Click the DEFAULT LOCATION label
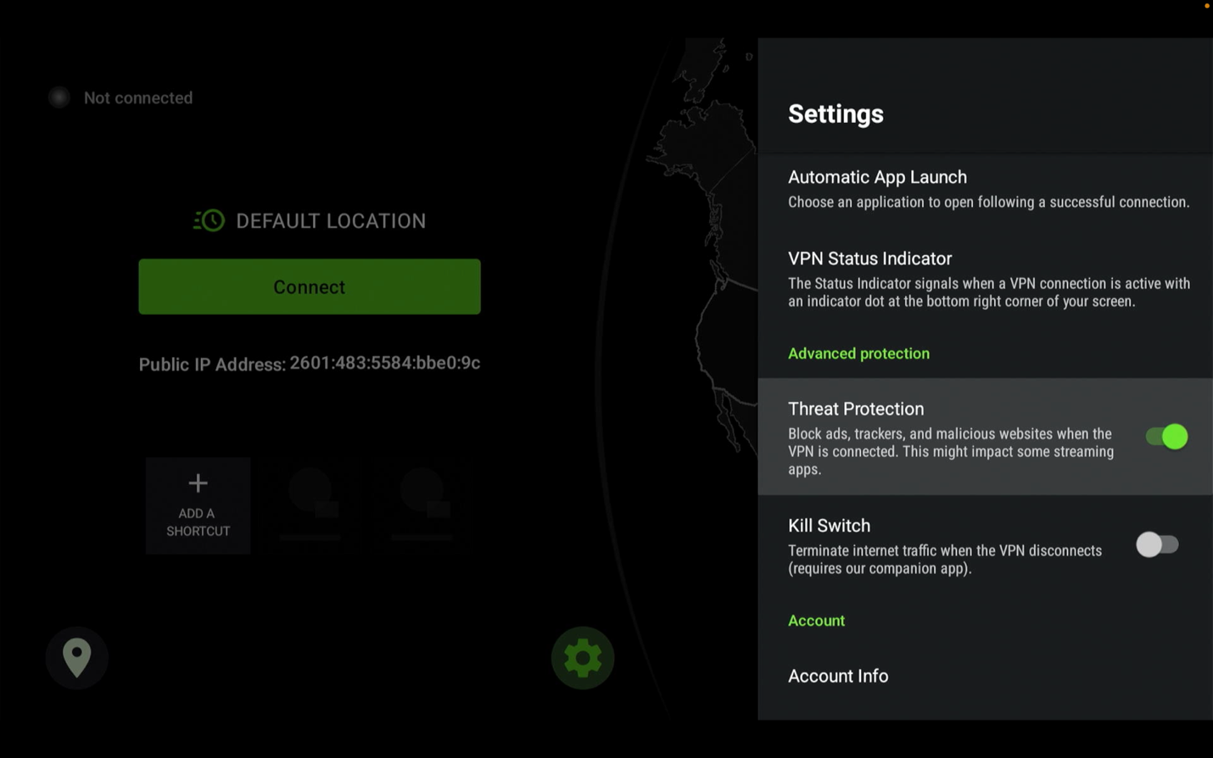Viewport: 1213px width, 758px height. (x=331, y=220)
